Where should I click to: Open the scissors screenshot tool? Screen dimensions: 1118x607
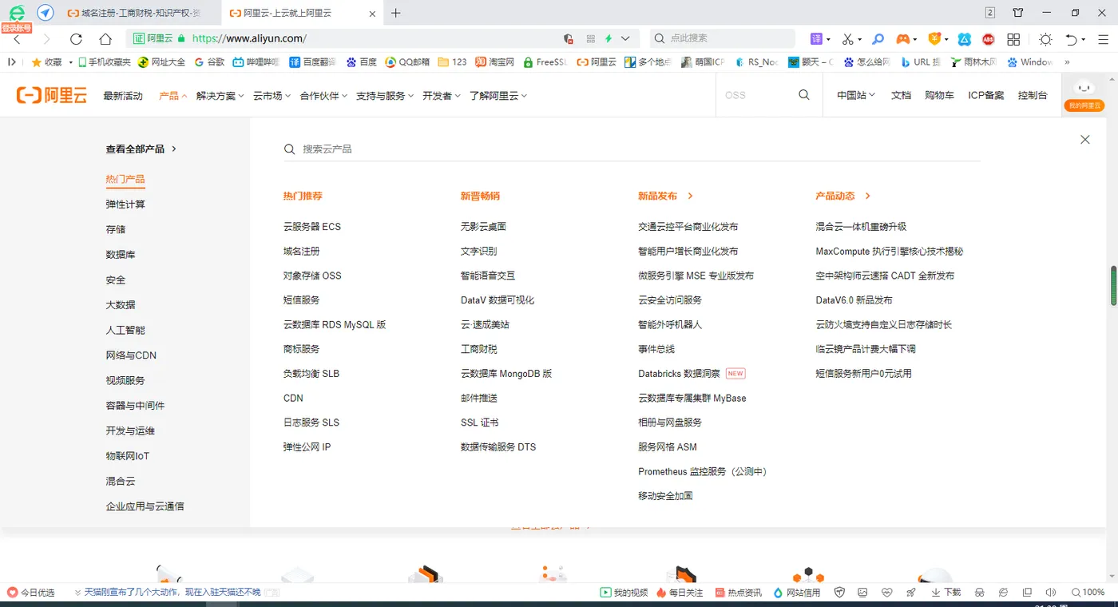[847, 38]
